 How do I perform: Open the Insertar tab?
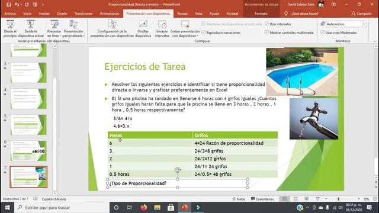(x=44, y=14)
